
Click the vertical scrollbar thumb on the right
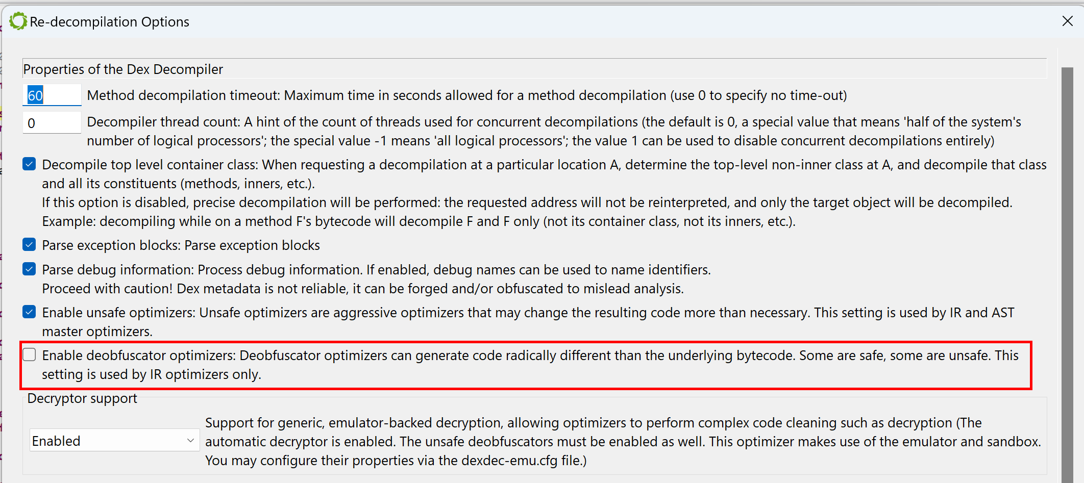[x=1067, y=275]
